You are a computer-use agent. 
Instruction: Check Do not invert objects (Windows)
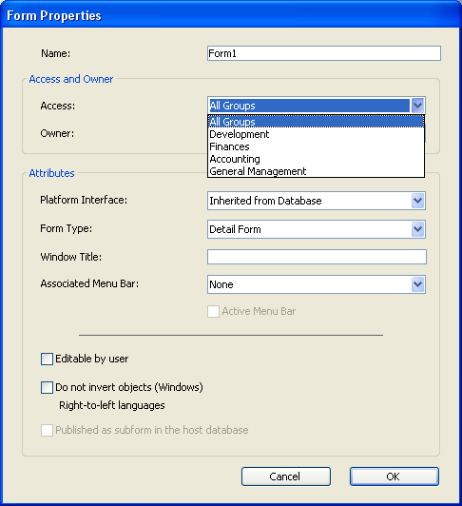point(47,387)
